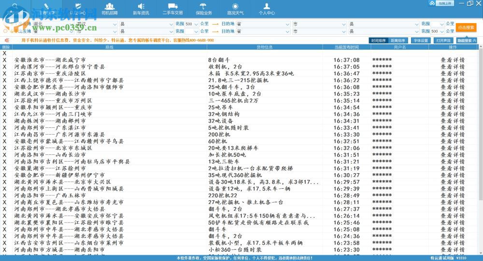Click the 用户名 column header
The height and width of the screenshot is (261, 483).
399,47
